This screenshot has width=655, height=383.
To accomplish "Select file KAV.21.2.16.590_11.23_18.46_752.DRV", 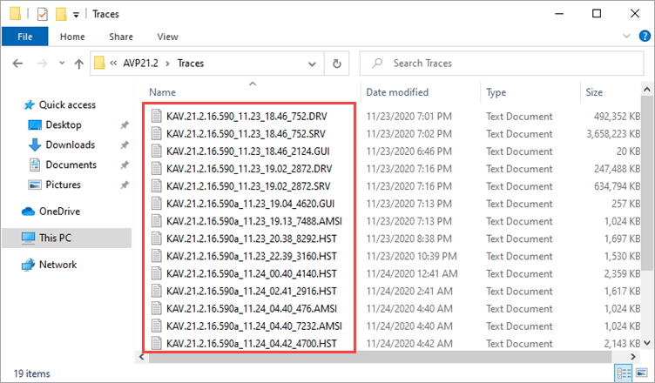I will [x=246, y=117].
